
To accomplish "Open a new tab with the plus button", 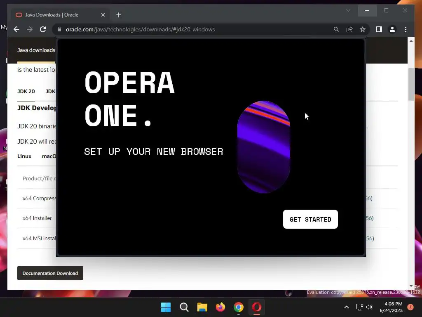I will (x=119, y=15).
